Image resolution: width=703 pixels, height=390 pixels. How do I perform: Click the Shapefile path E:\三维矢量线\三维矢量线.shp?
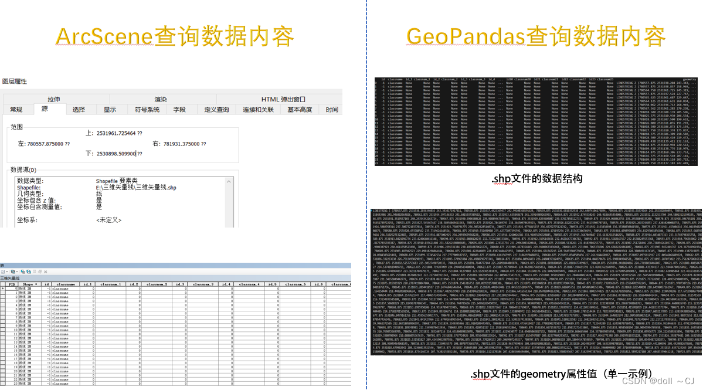pyautogui.click(x=136, y=188)
